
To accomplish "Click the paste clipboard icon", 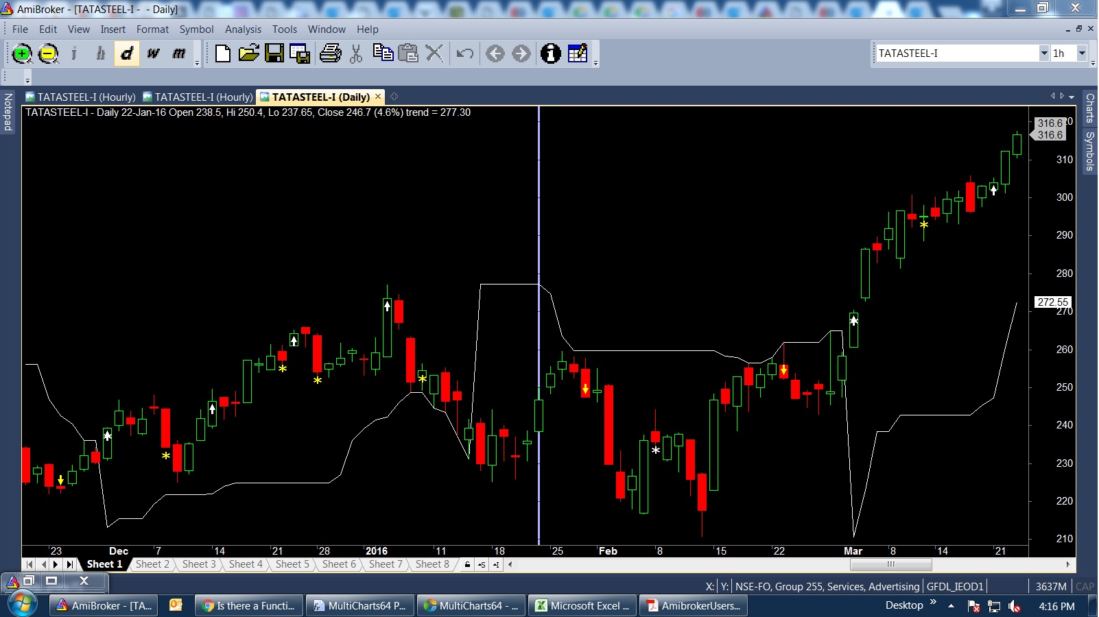I will [408, 53].
